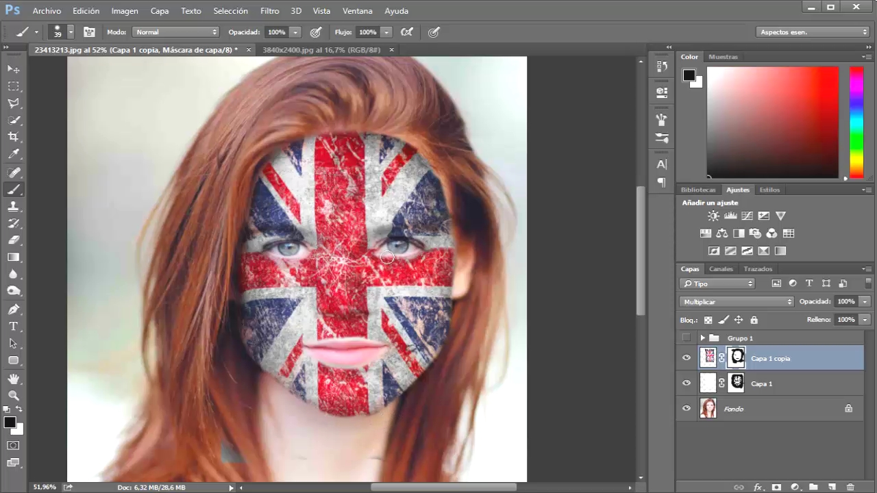
Task: Select the Eyedropper tool
Action: pyautogui.click(x=14, y=155)
